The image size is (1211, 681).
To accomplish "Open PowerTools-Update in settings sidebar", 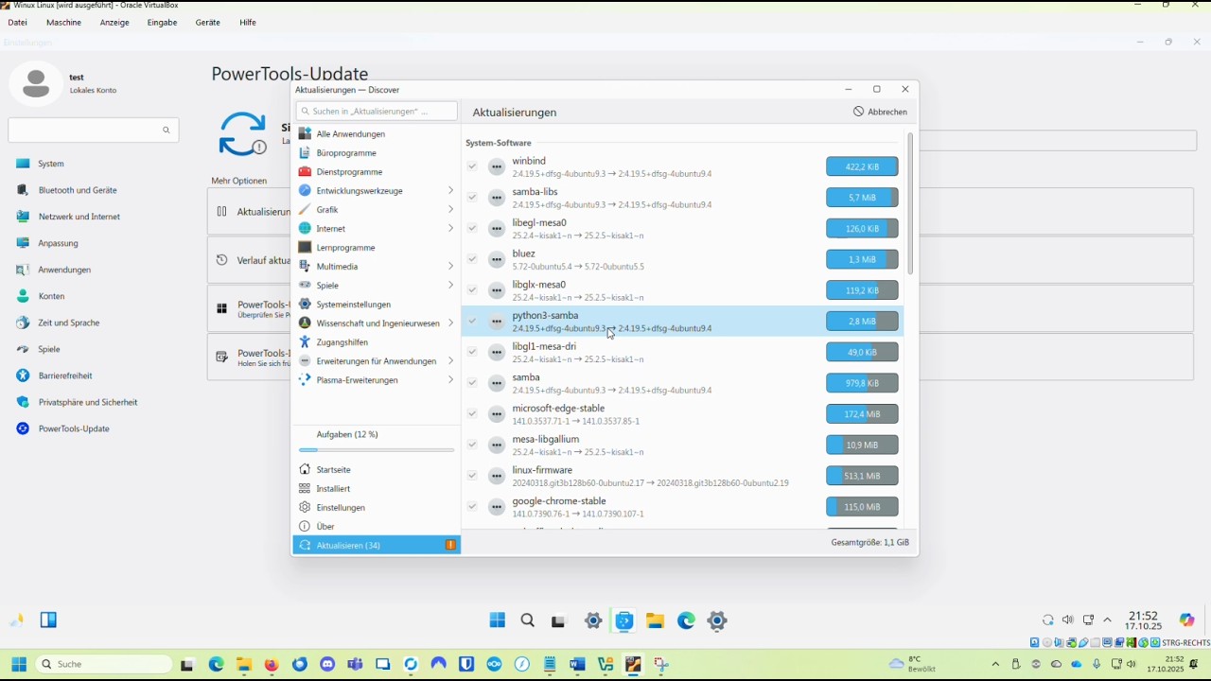I will click(x=74, y=428).
